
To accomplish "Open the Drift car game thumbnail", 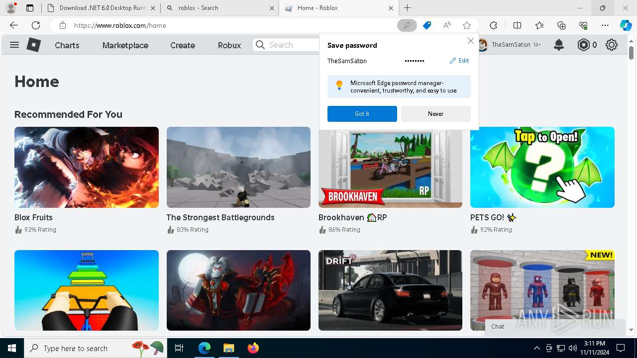I will point(390,290).
